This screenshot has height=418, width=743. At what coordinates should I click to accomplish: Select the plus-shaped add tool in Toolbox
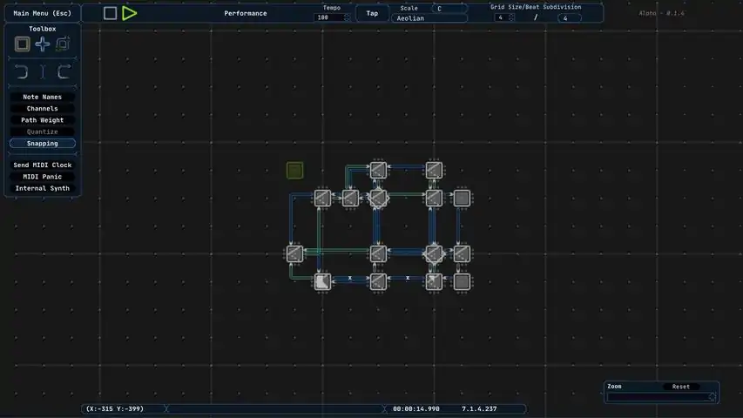pos(43,44)
